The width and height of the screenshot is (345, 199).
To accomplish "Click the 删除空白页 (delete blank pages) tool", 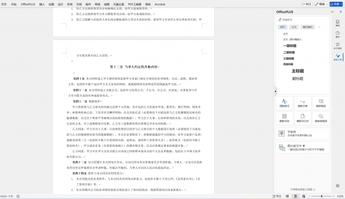I will pyautogui.click(x=302, y=118).
